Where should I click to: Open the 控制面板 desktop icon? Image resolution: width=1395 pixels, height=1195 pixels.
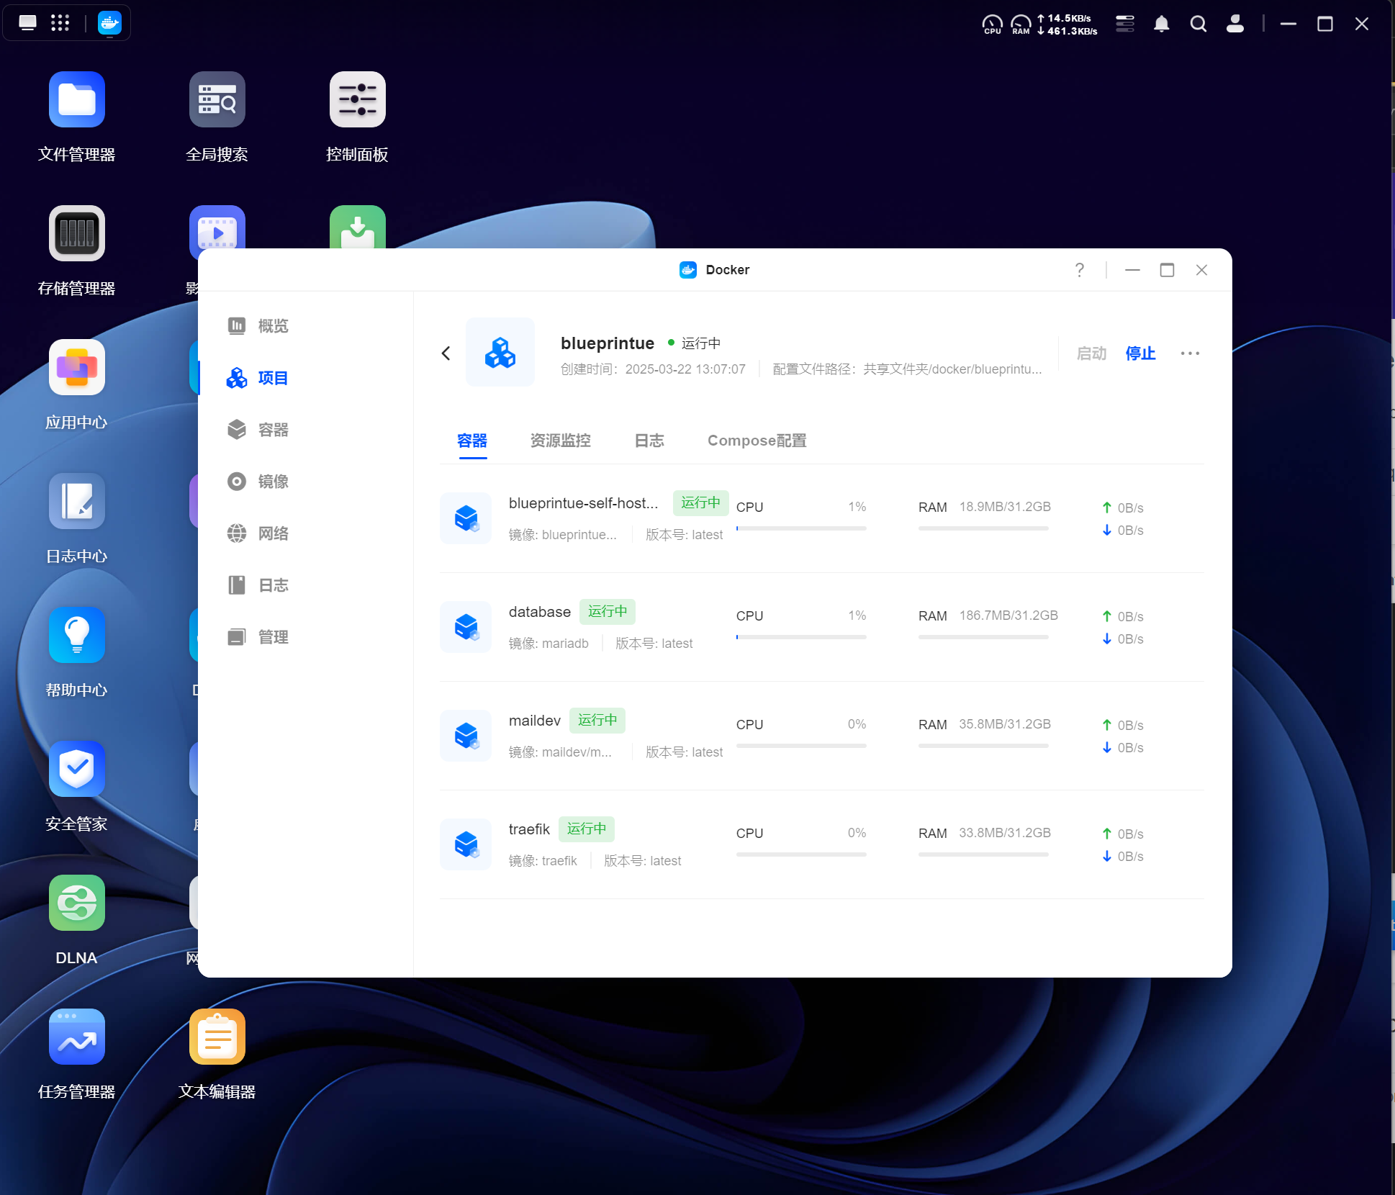tap(358, 99)
